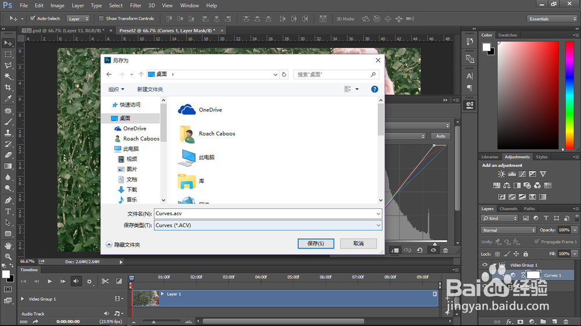This screenshot has width=581, height=326.
Task: Select the Hand tool
Action: (8, 245)
